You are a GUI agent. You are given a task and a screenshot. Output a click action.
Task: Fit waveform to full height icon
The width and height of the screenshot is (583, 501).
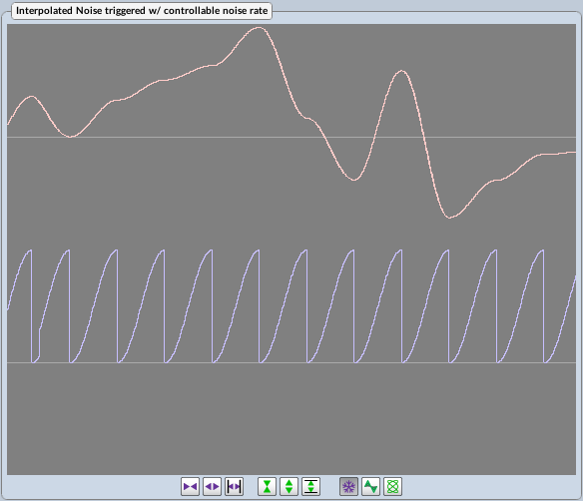pyautogui.click(x=310, y=486)
